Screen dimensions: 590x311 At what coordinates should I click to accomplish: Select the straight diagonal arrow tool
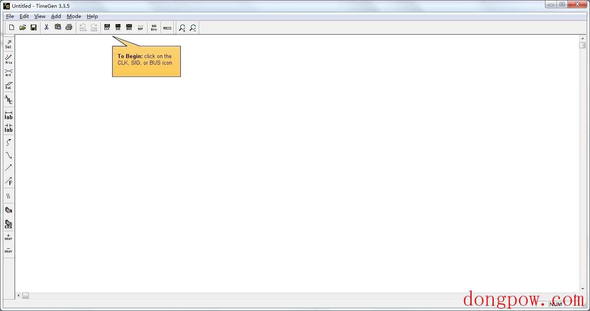[x=8, y=168]
